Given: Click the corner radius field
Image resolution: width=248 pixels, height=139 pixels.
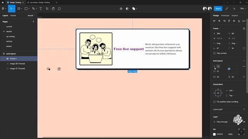Looking at the screenshot, I should tap(233, 48).
